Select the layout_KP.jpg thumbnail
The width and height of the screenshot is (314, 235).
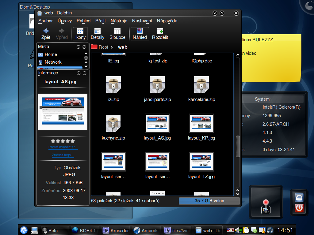(201, 123)
